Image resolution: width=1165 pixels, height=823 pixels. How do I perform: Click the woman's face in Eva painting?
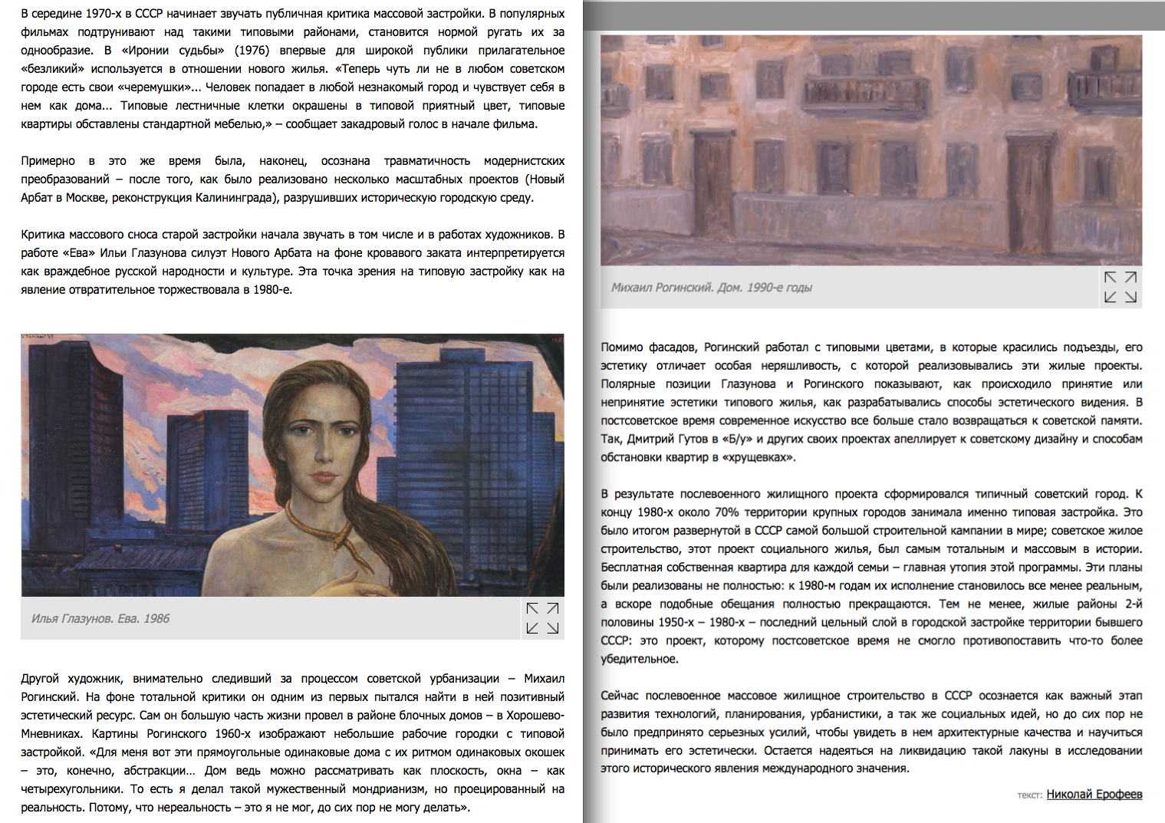pos(316,441)
